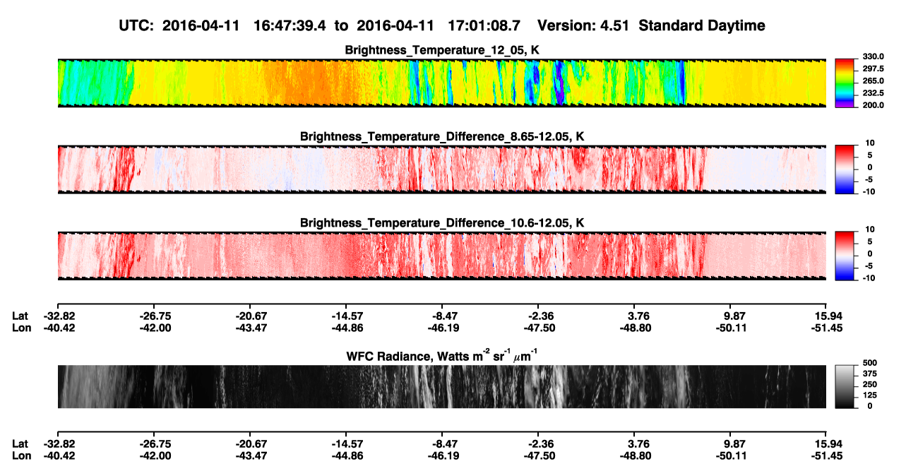Select the red-blue colorbar beside the 8.65-12.05 panel
Image resolution: width=918 pixels, height=471 pixels.
coord(843,169)
